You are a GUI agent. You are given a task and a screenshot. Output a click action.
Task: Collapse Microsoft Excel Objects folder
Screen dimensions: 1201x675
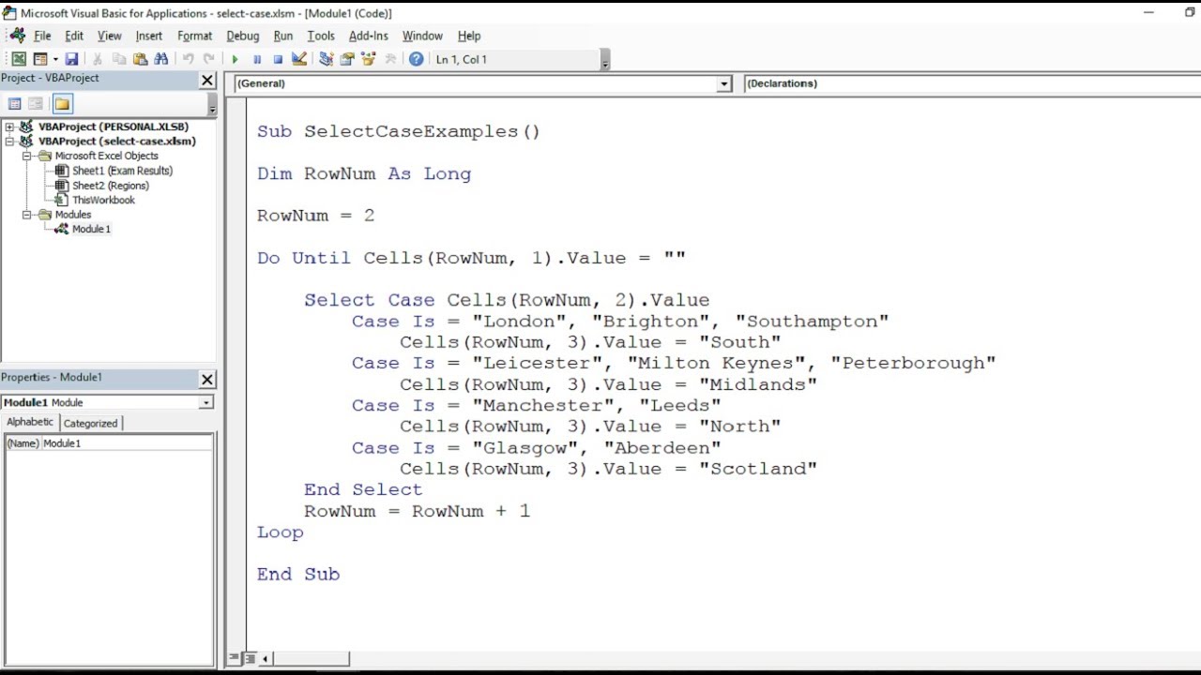point(27,156)
